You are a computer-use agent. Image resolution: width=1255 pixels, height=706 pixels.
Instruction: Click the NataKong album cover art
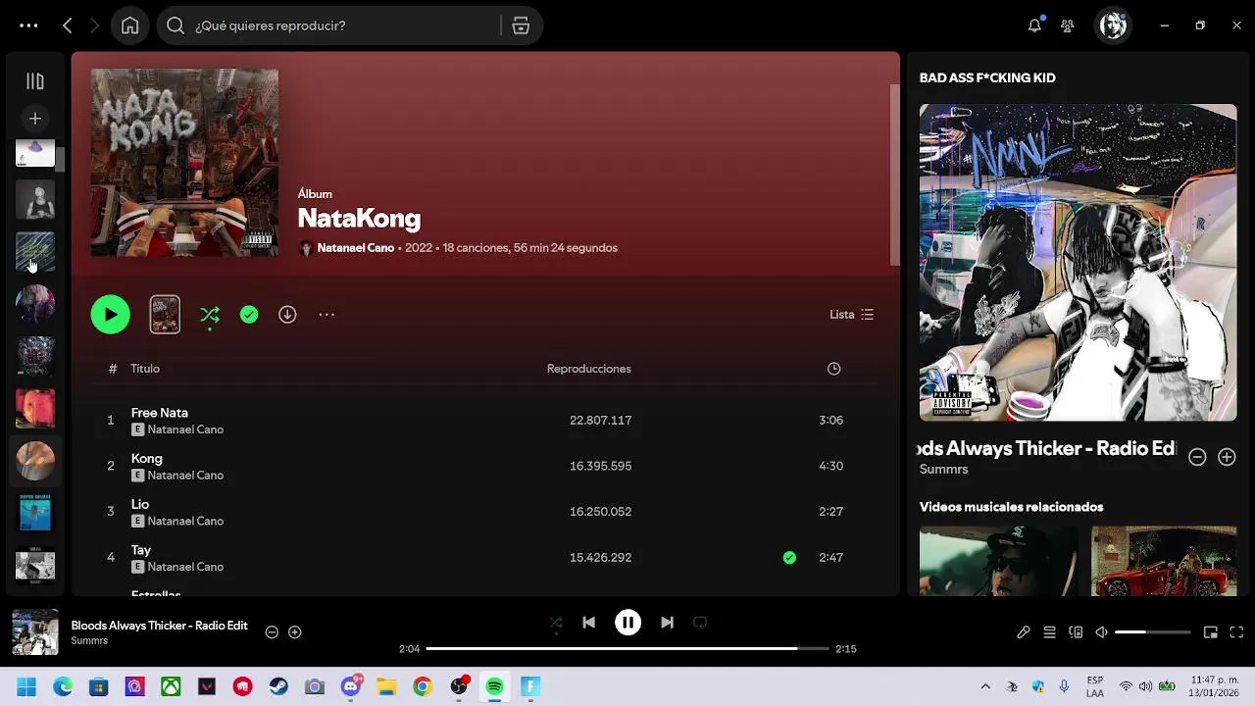(x=184, y=163)
